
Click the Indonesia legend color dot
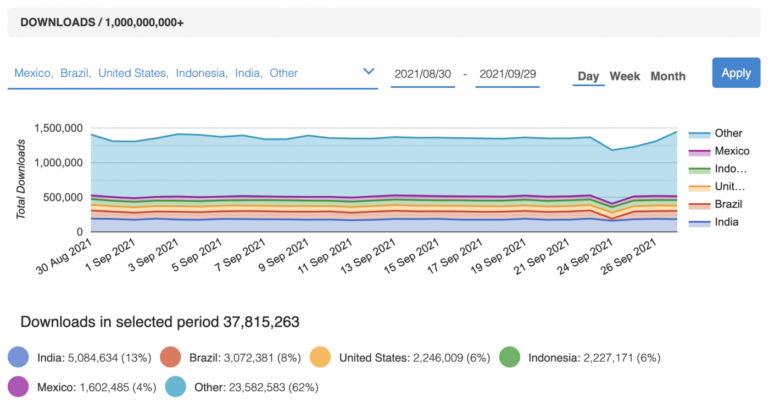pyautogui.click(x=511, y=357)
